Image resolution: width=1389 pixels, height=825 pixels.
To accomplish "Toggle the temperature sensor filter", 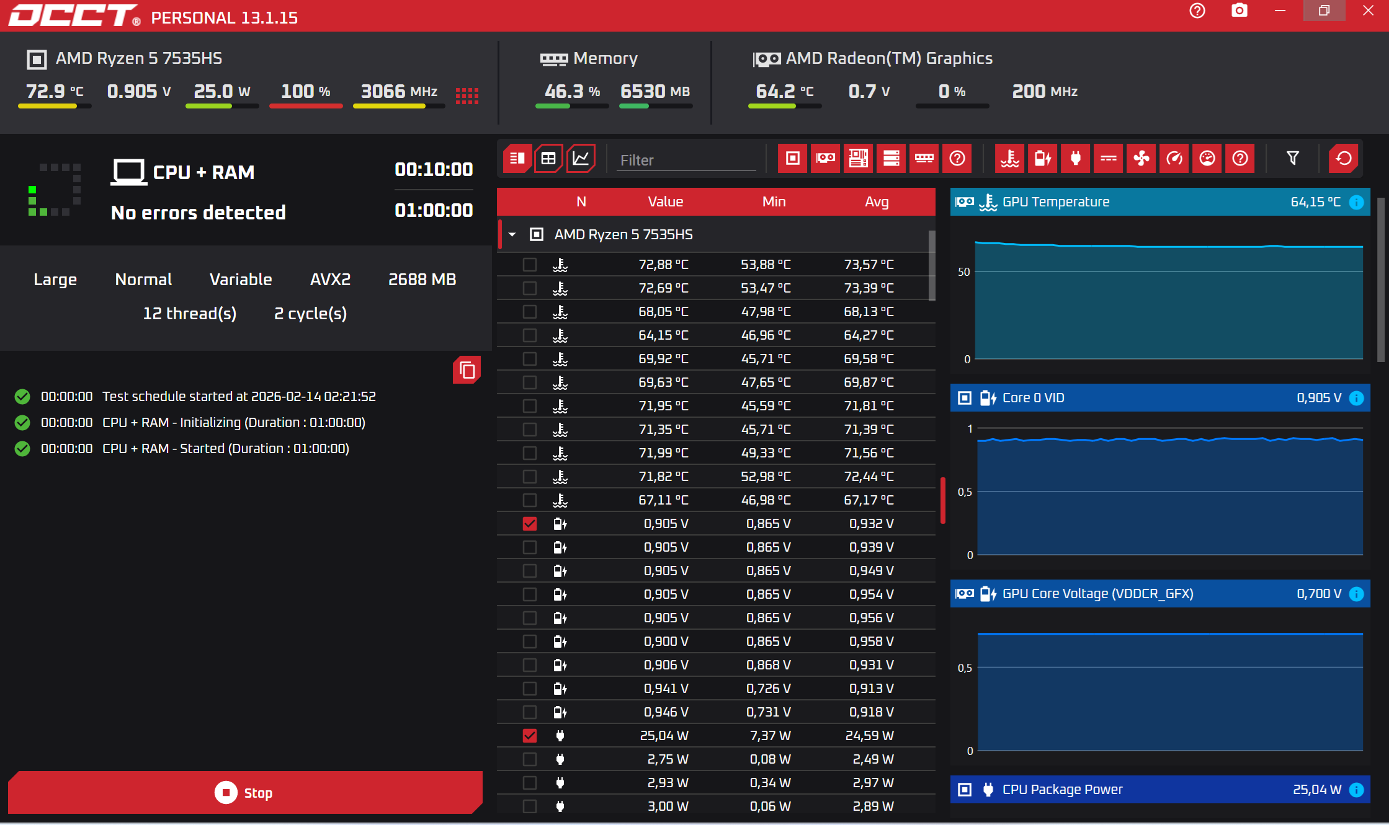I will tap(1010, 159).
